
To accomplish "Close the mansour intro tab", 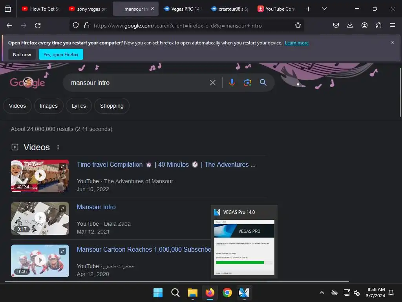I will coord(152,9).
